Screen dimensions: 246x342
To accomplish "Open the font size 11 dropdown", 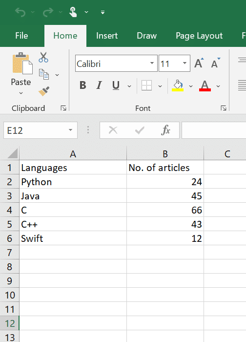I will [x=184, y=63].
